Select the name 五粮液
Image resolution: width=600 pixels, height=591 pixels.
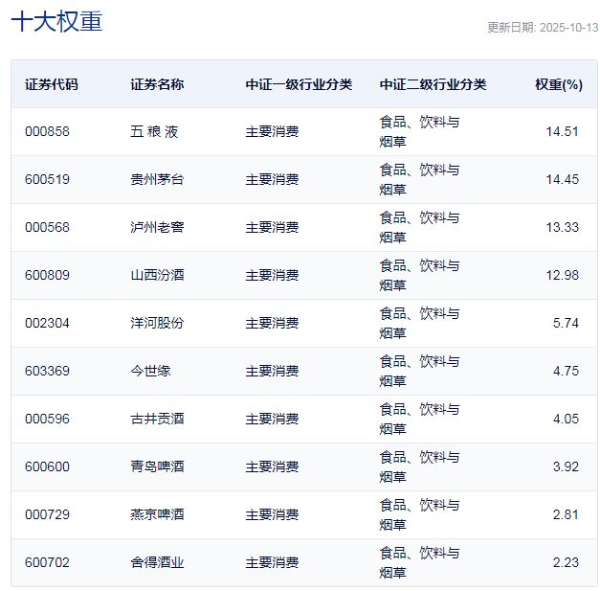[x=154, y=131]
